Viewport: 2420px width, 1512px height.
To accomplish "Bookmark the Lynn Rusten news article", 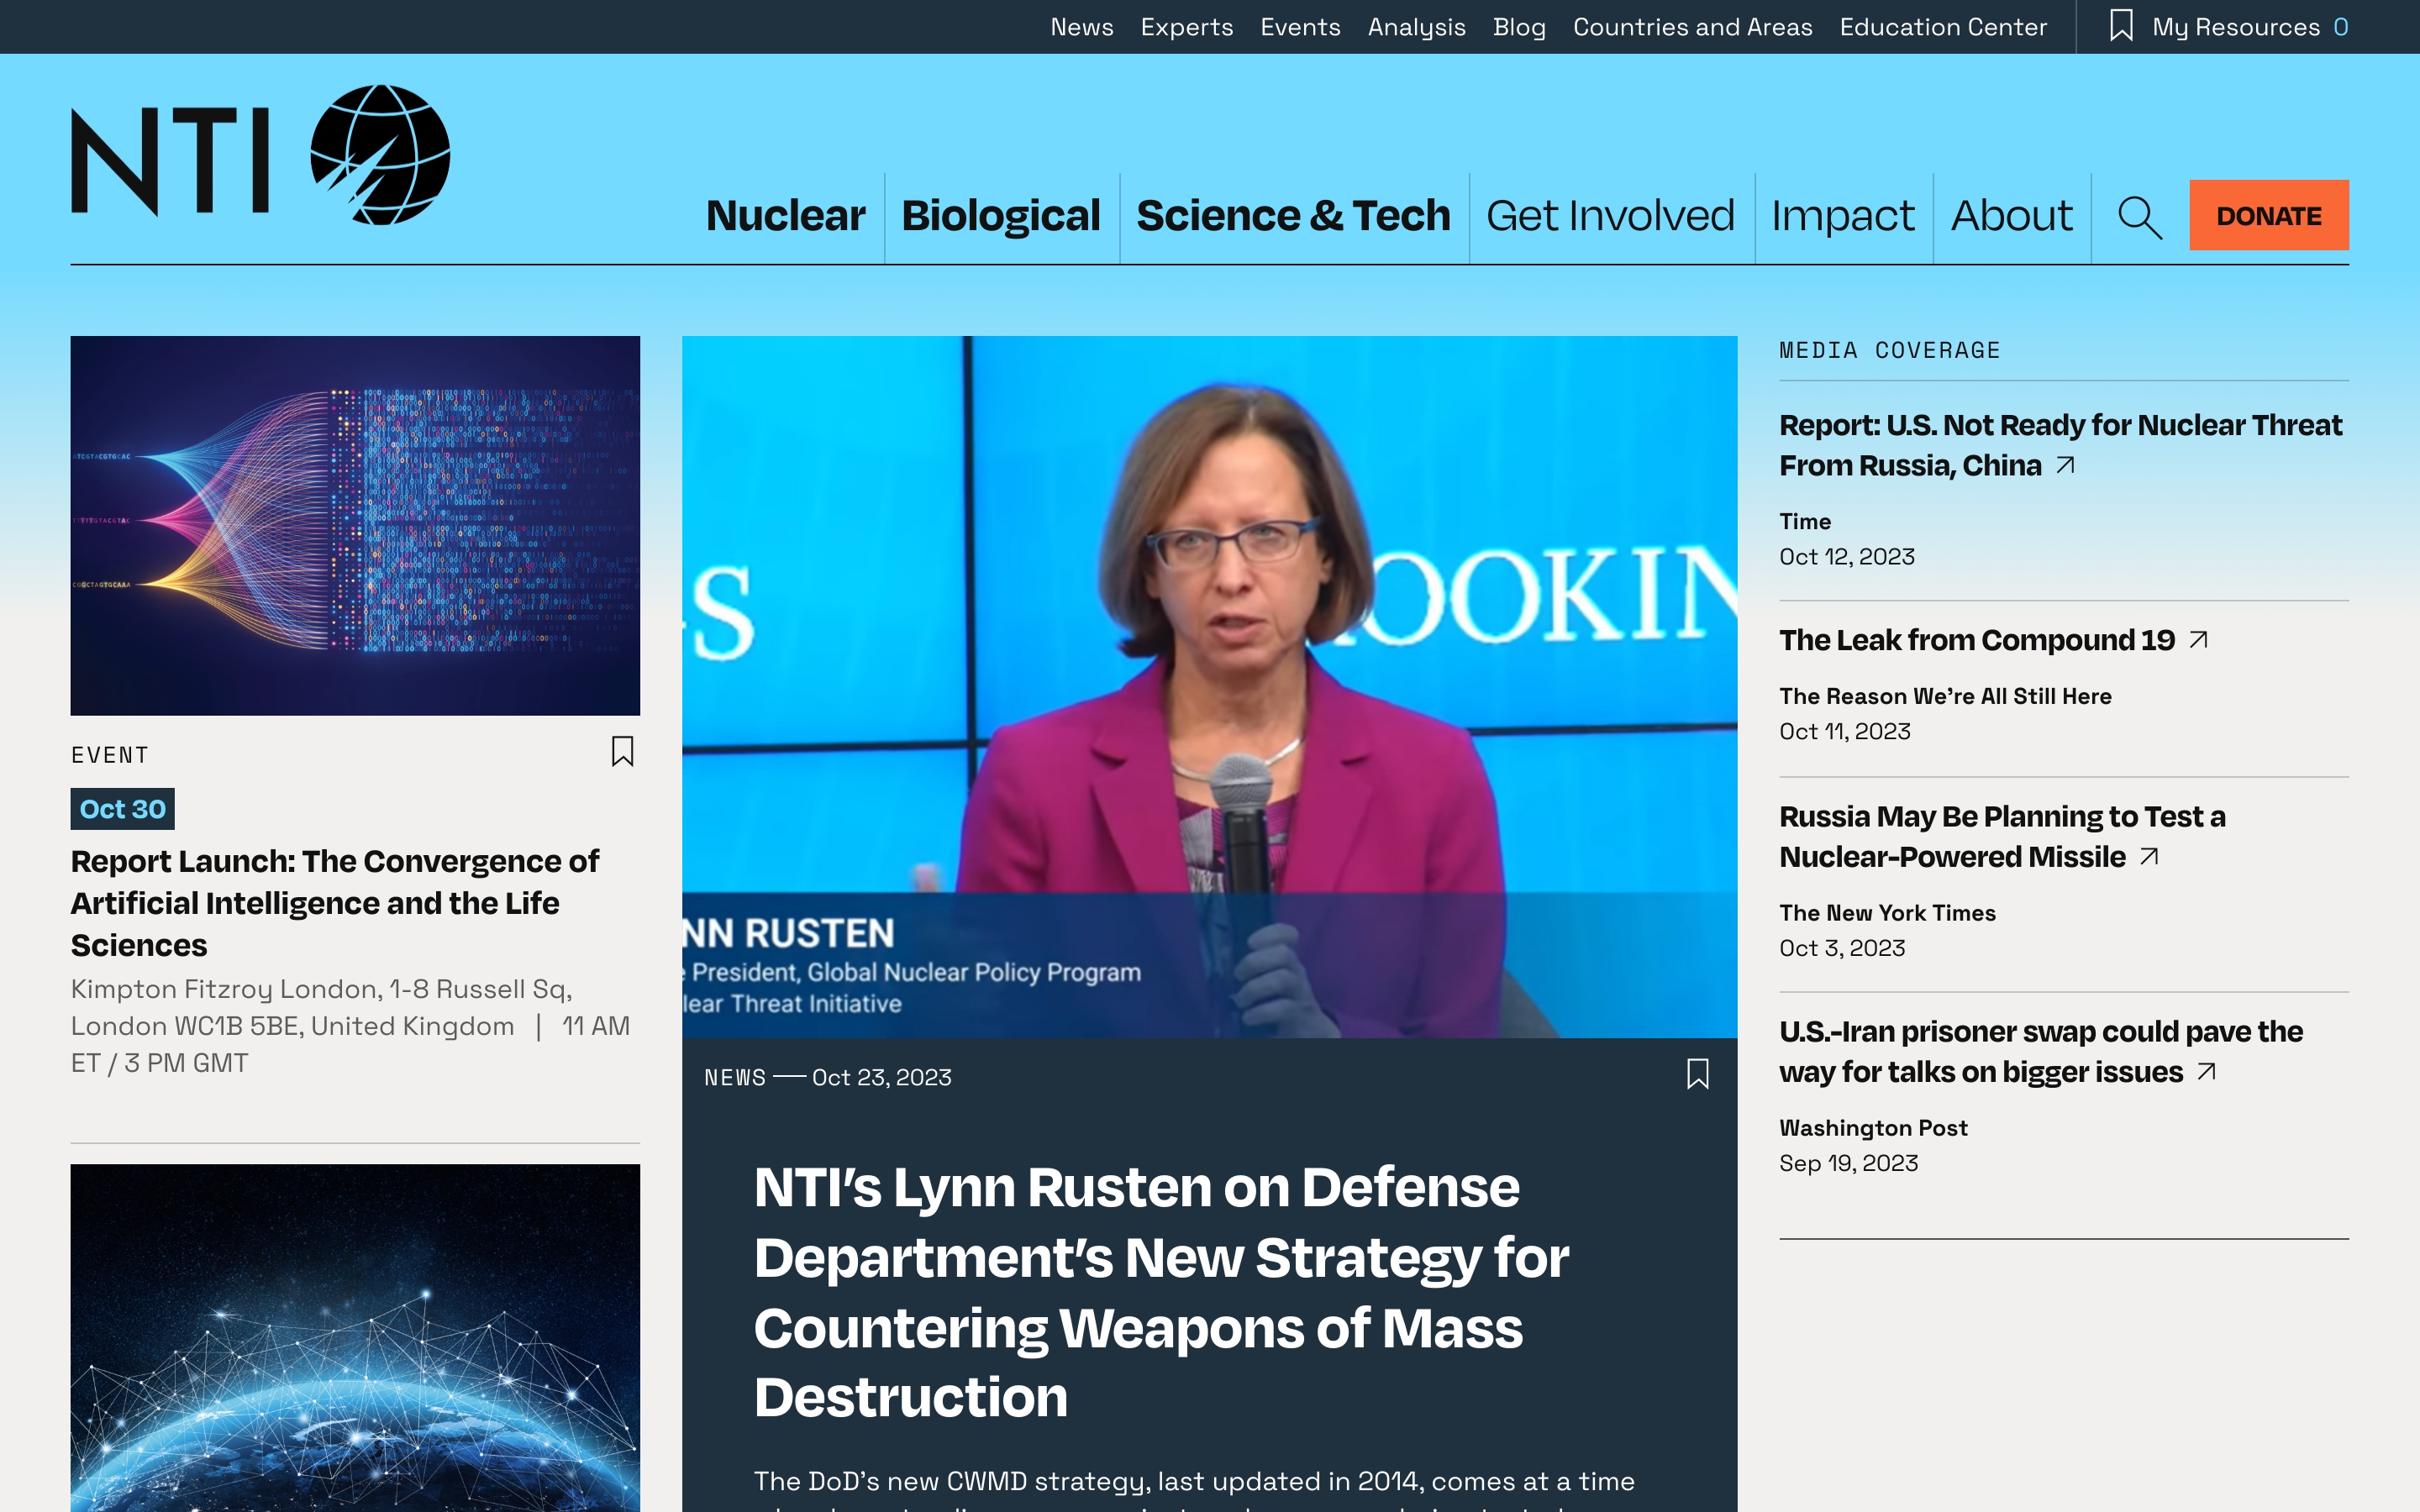I will tap(1697, 1074).
